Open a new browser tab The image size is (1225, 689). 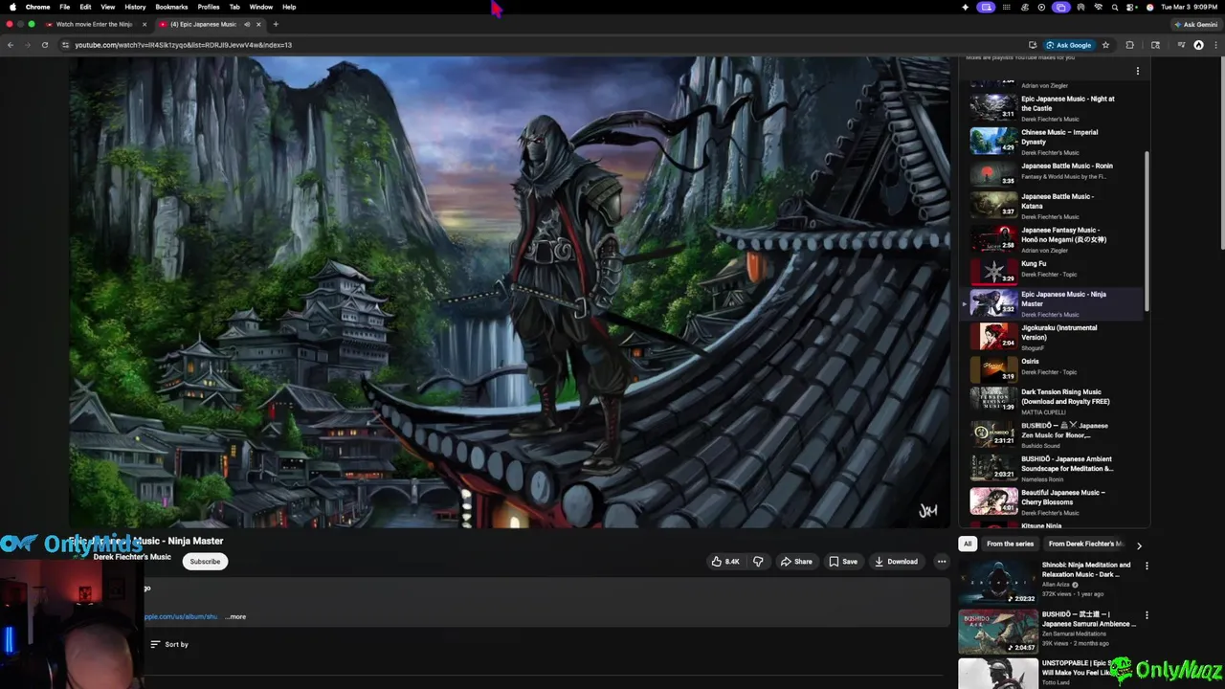point(276,24)
